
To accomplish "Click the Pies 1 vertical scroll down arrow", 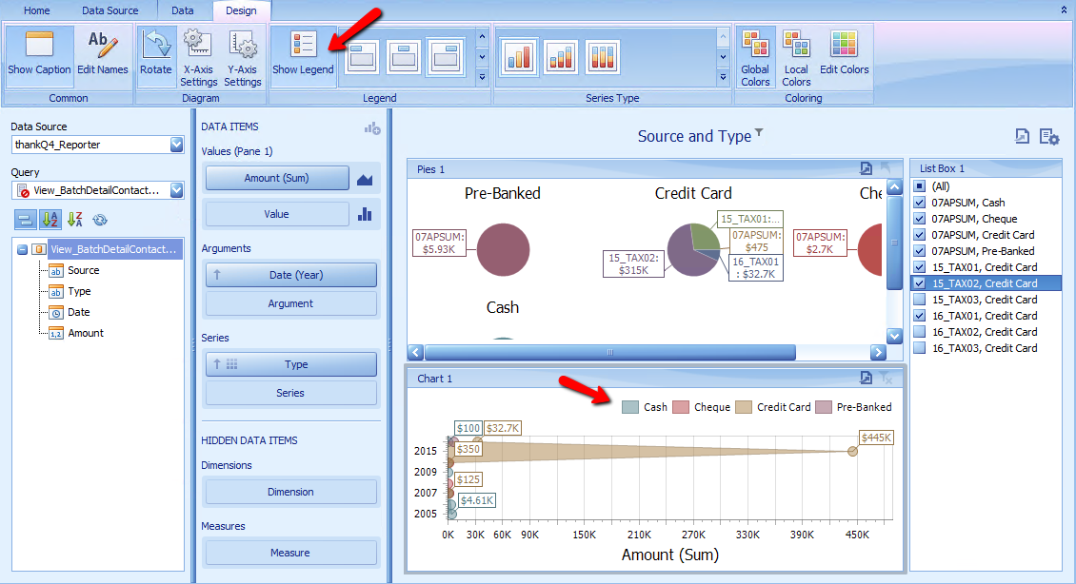I will point(894,336).
